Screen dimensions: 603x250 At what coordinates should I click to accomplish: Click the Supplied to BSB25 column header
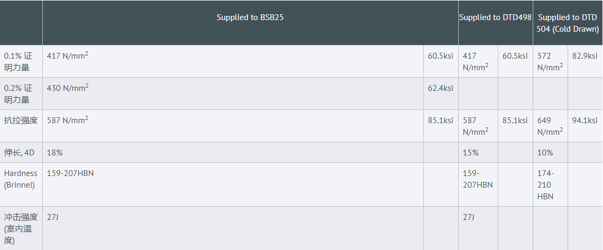pyautogui.click(x=250, y=17)
